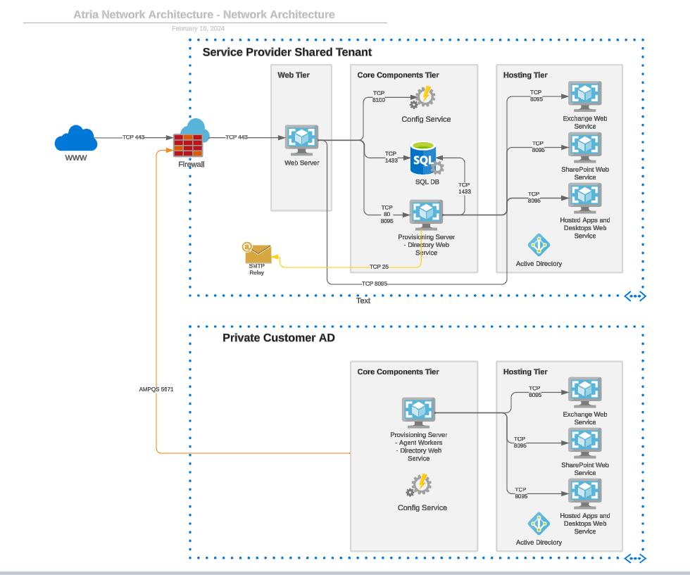
Task: Select Agent Workers Provisioning Server icon
Action: click(418, 412)
